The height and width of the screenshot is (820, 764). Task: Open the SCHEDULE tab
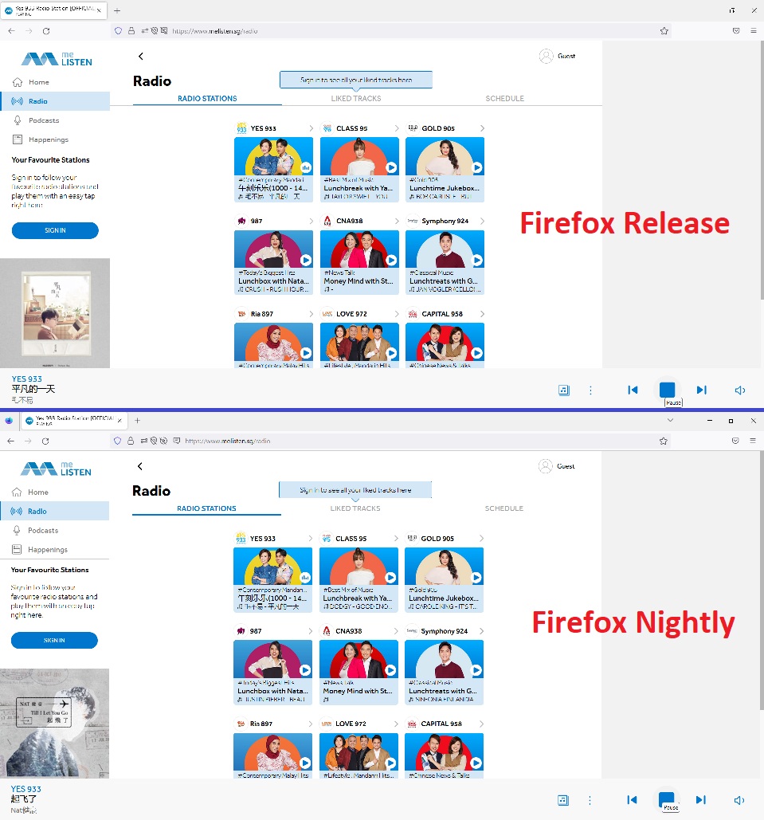(x=504, y=98)
